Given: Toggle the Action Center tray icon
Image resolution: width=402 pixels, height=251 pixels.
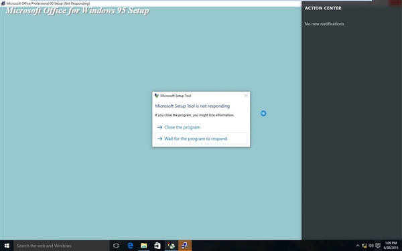Looking at the screenshot, I should (378, 246).
